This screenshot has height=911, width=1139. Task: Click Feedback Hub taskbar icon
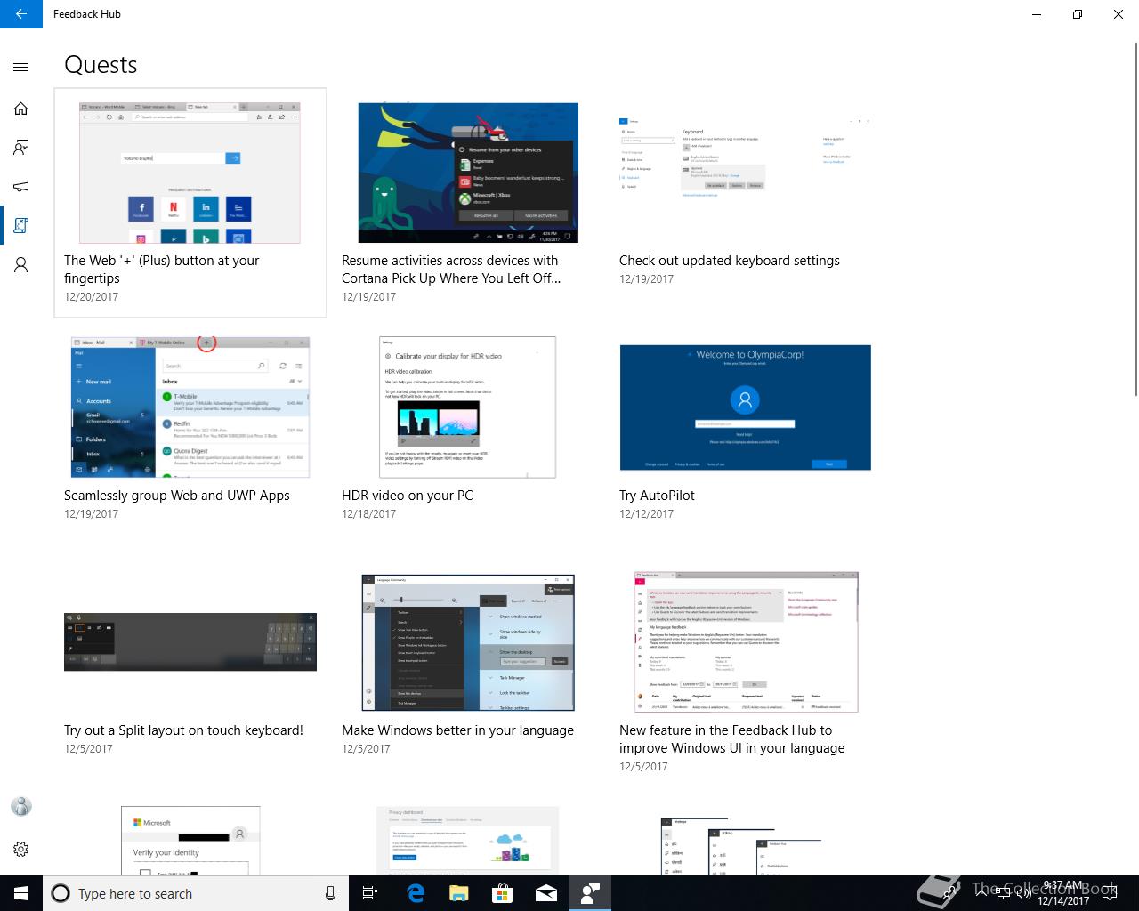pyautogui.click(x=590, y=893)
